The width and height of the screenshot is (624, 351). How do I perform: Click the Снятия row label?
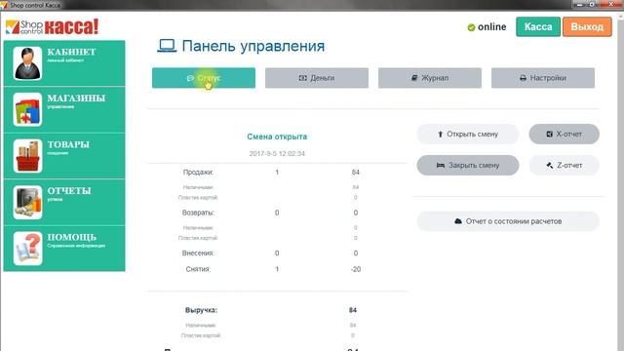point(198,269)
